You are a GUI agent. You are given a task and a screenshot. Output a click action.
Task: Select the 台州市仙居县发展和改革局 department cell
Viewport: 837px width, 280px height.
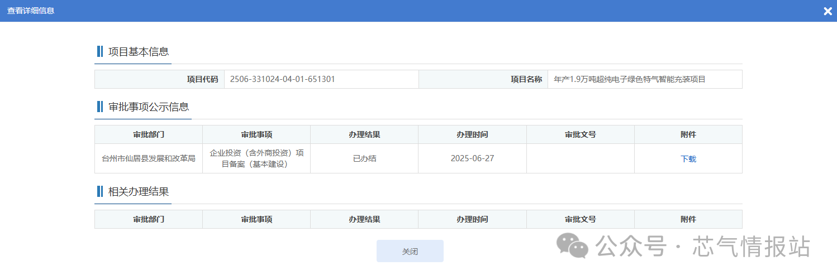(x=149, y=158)
